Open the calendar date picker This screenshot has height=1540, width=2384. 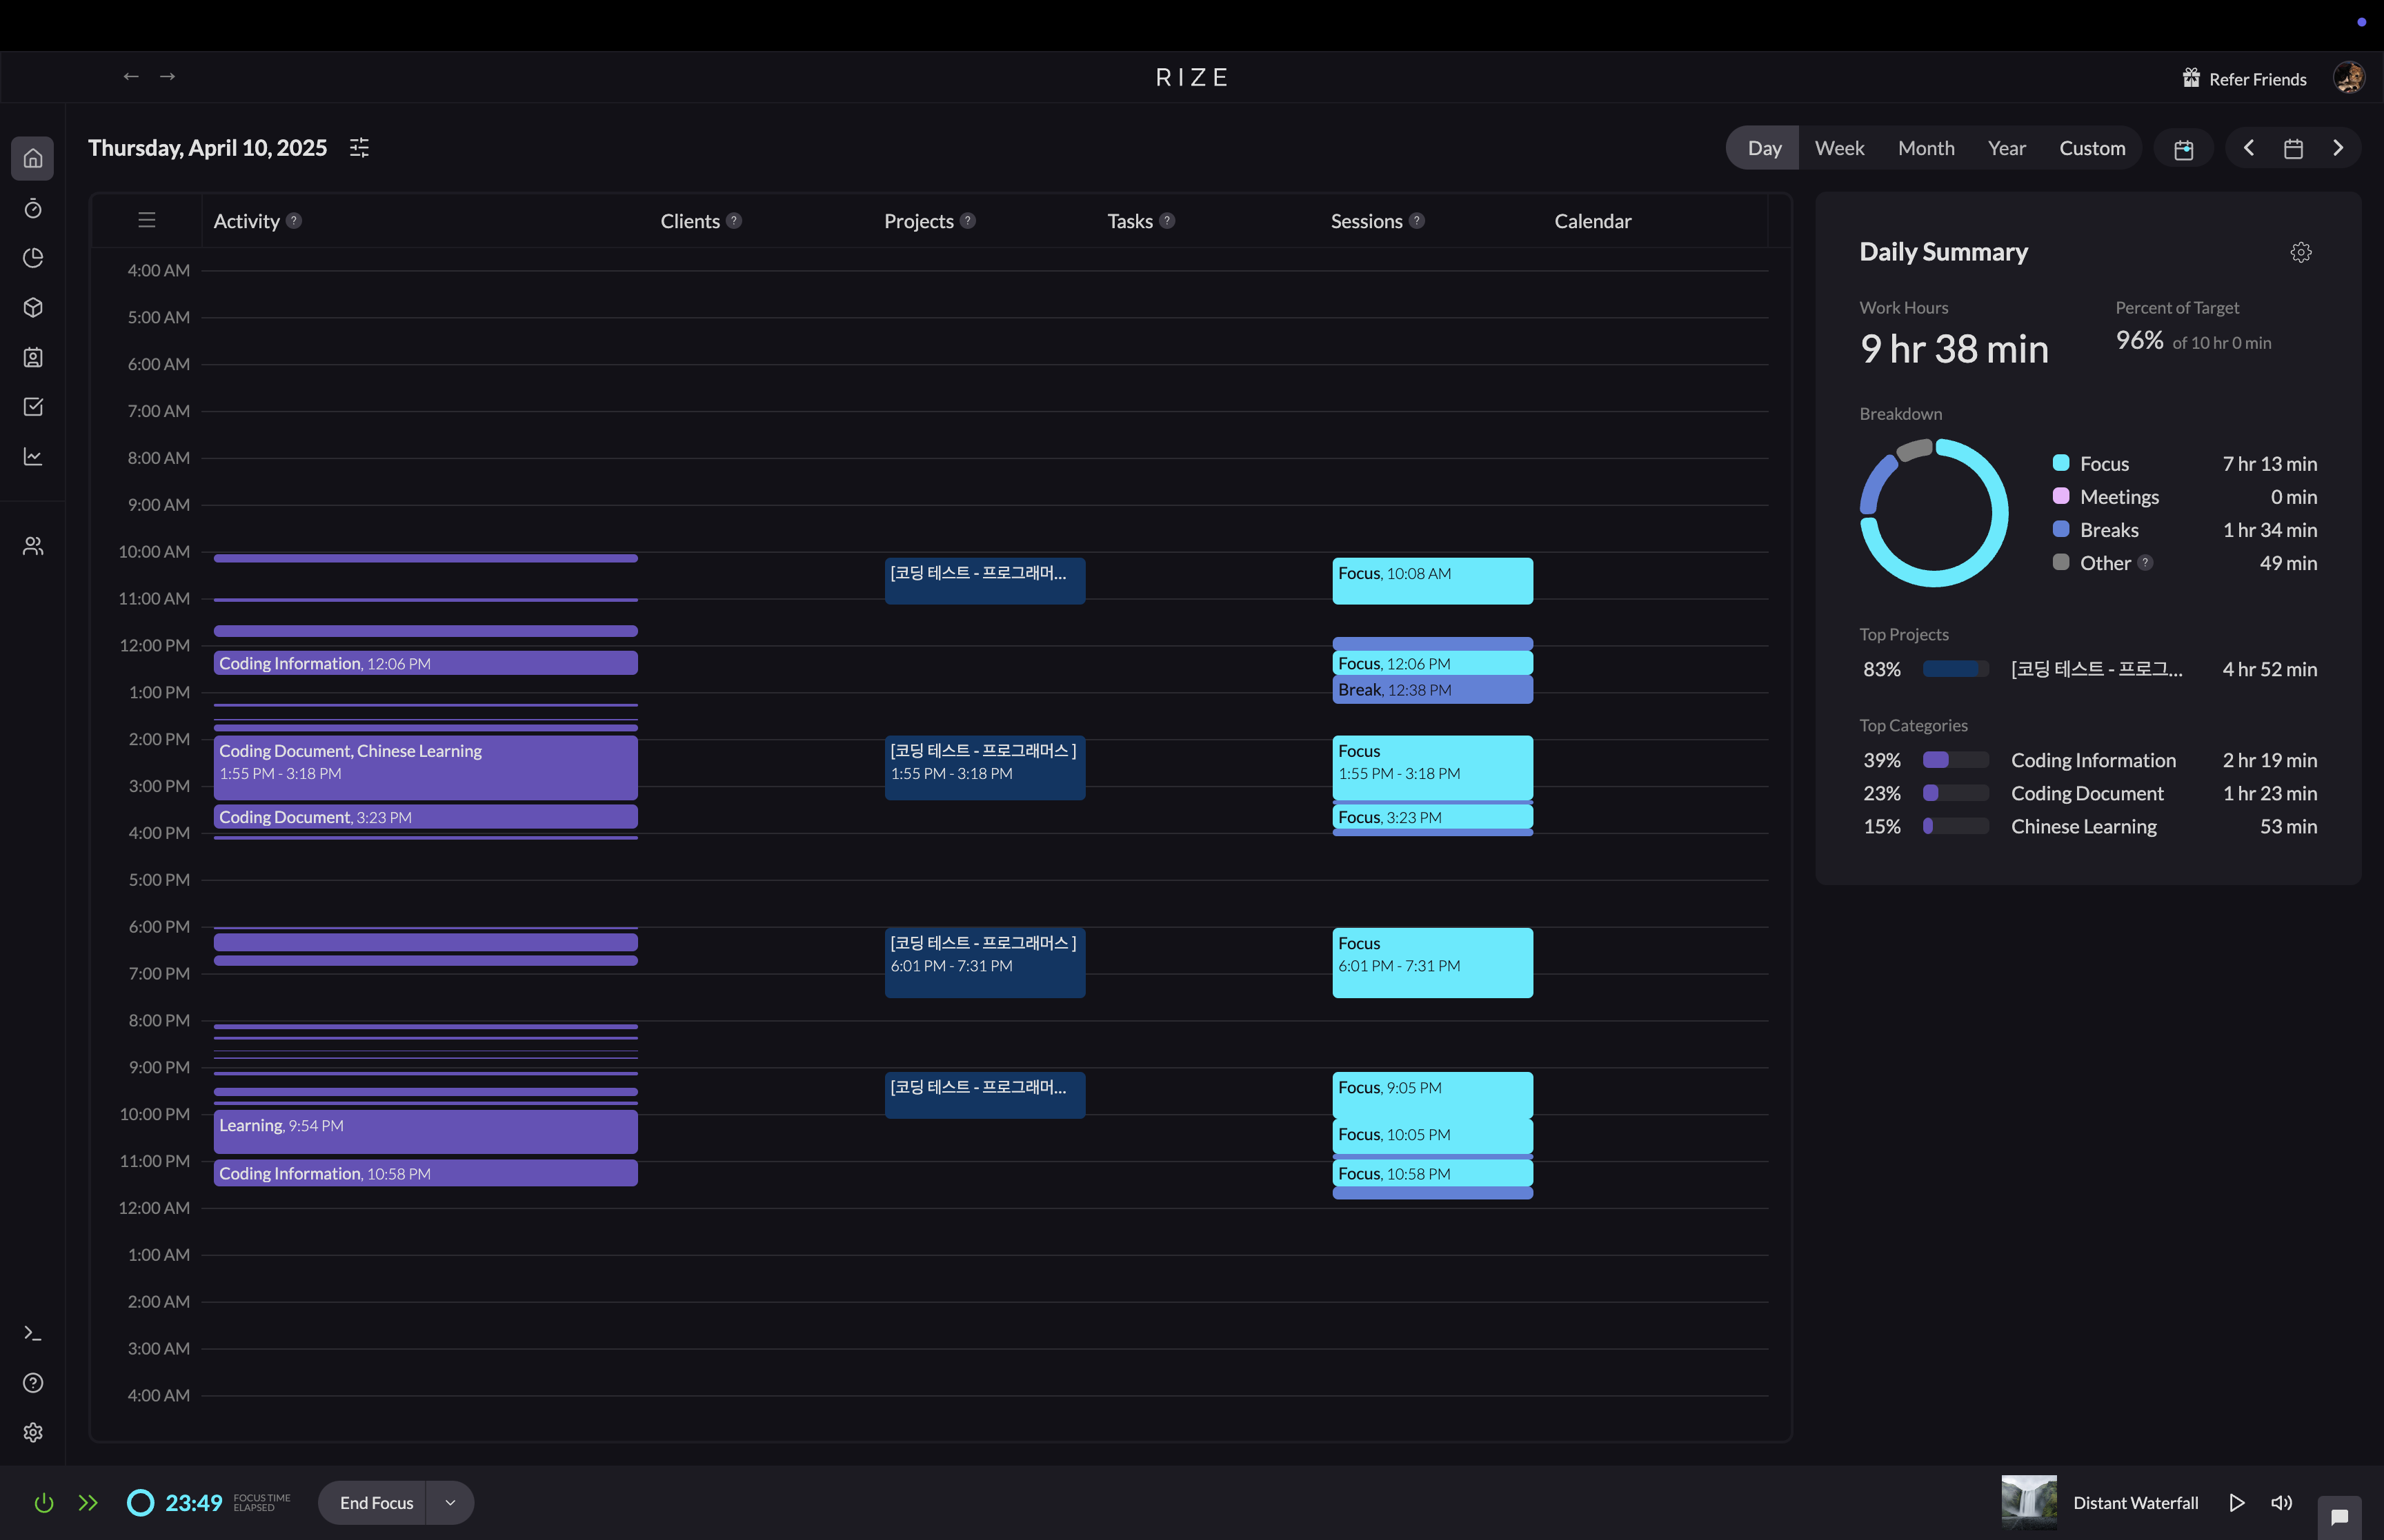click(x=2293, y=149)
